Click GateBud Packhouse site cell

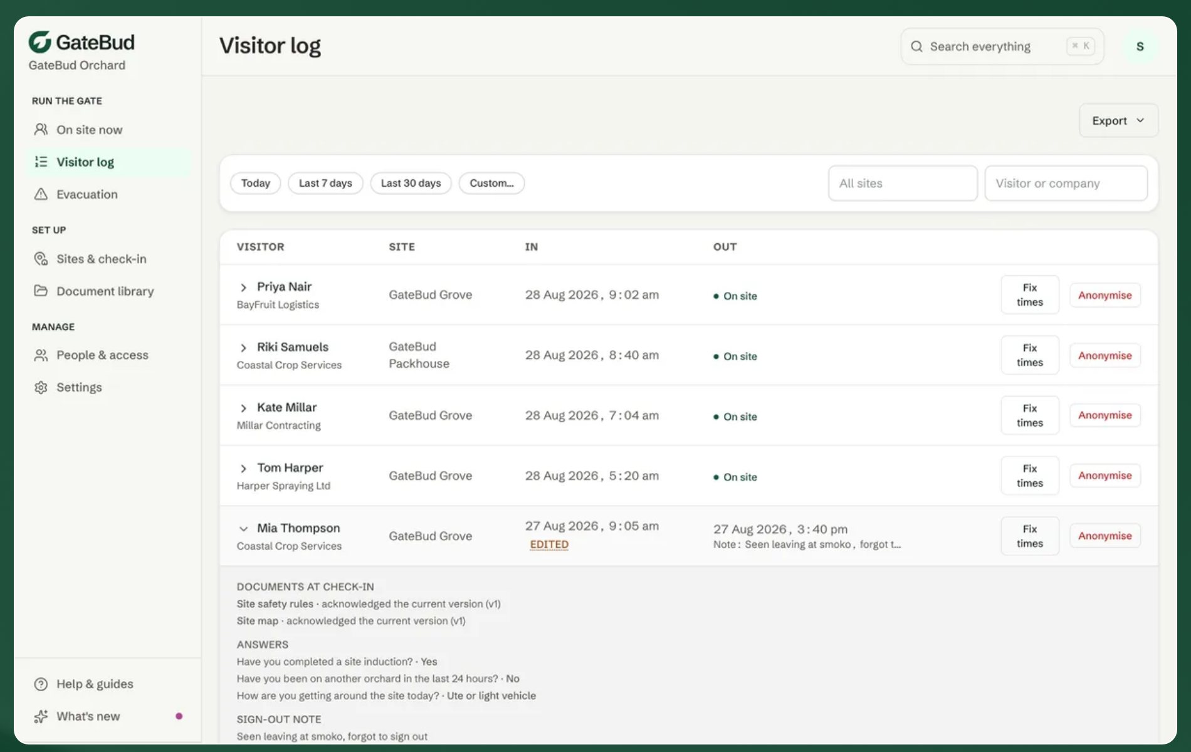(419, 355)
